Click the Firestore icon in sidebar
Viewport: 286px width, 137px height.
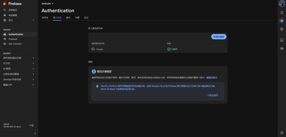[5, 39]
